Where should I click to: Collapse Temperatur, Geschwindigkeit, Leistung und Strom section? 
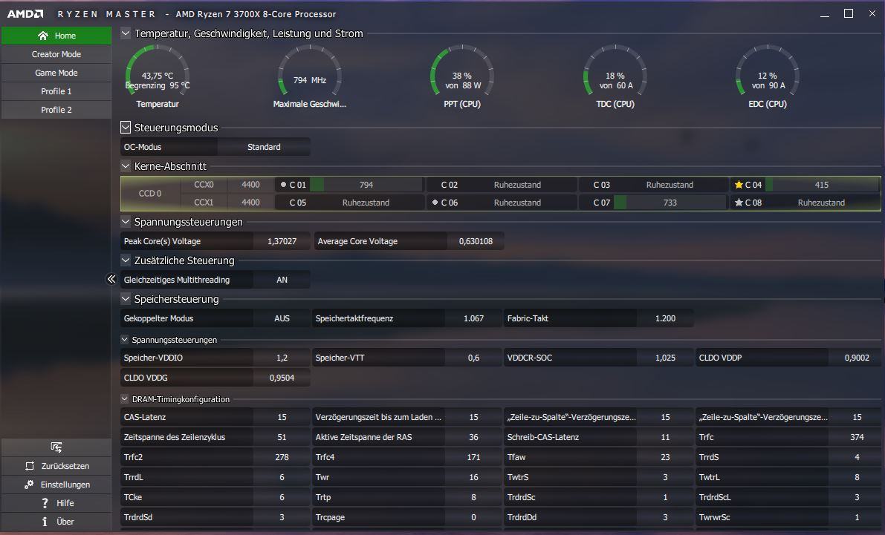click(126, 33)
